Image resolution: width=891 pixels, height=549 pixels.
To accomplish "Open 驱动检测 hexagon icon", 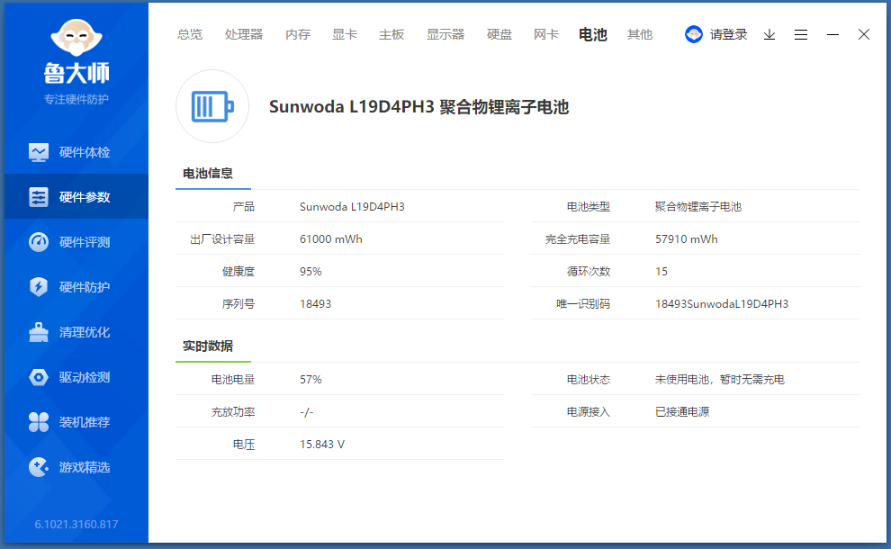I will (x=39, y=377).
